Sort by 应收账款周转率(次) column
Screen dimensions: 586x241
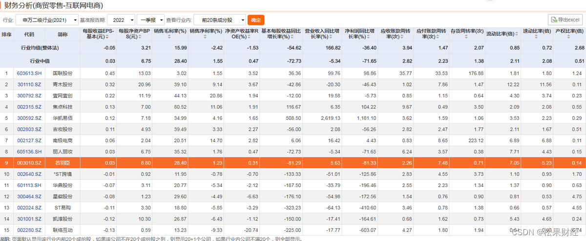pyautogui.click(x=396, y=34)
